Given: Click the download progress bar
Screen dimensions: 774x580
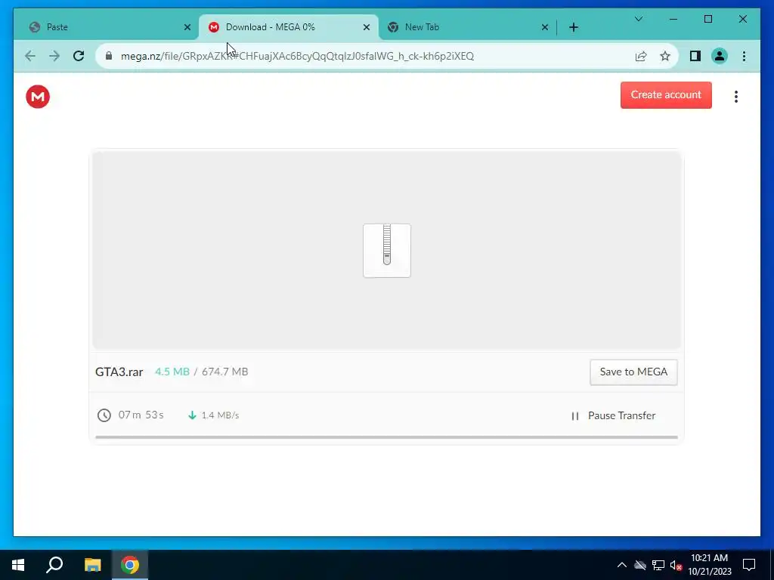Looking at the screenshot, I should tap(386, 437).
